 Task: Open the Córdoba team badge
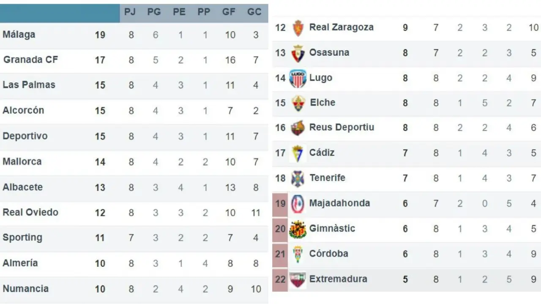(298, 254)
